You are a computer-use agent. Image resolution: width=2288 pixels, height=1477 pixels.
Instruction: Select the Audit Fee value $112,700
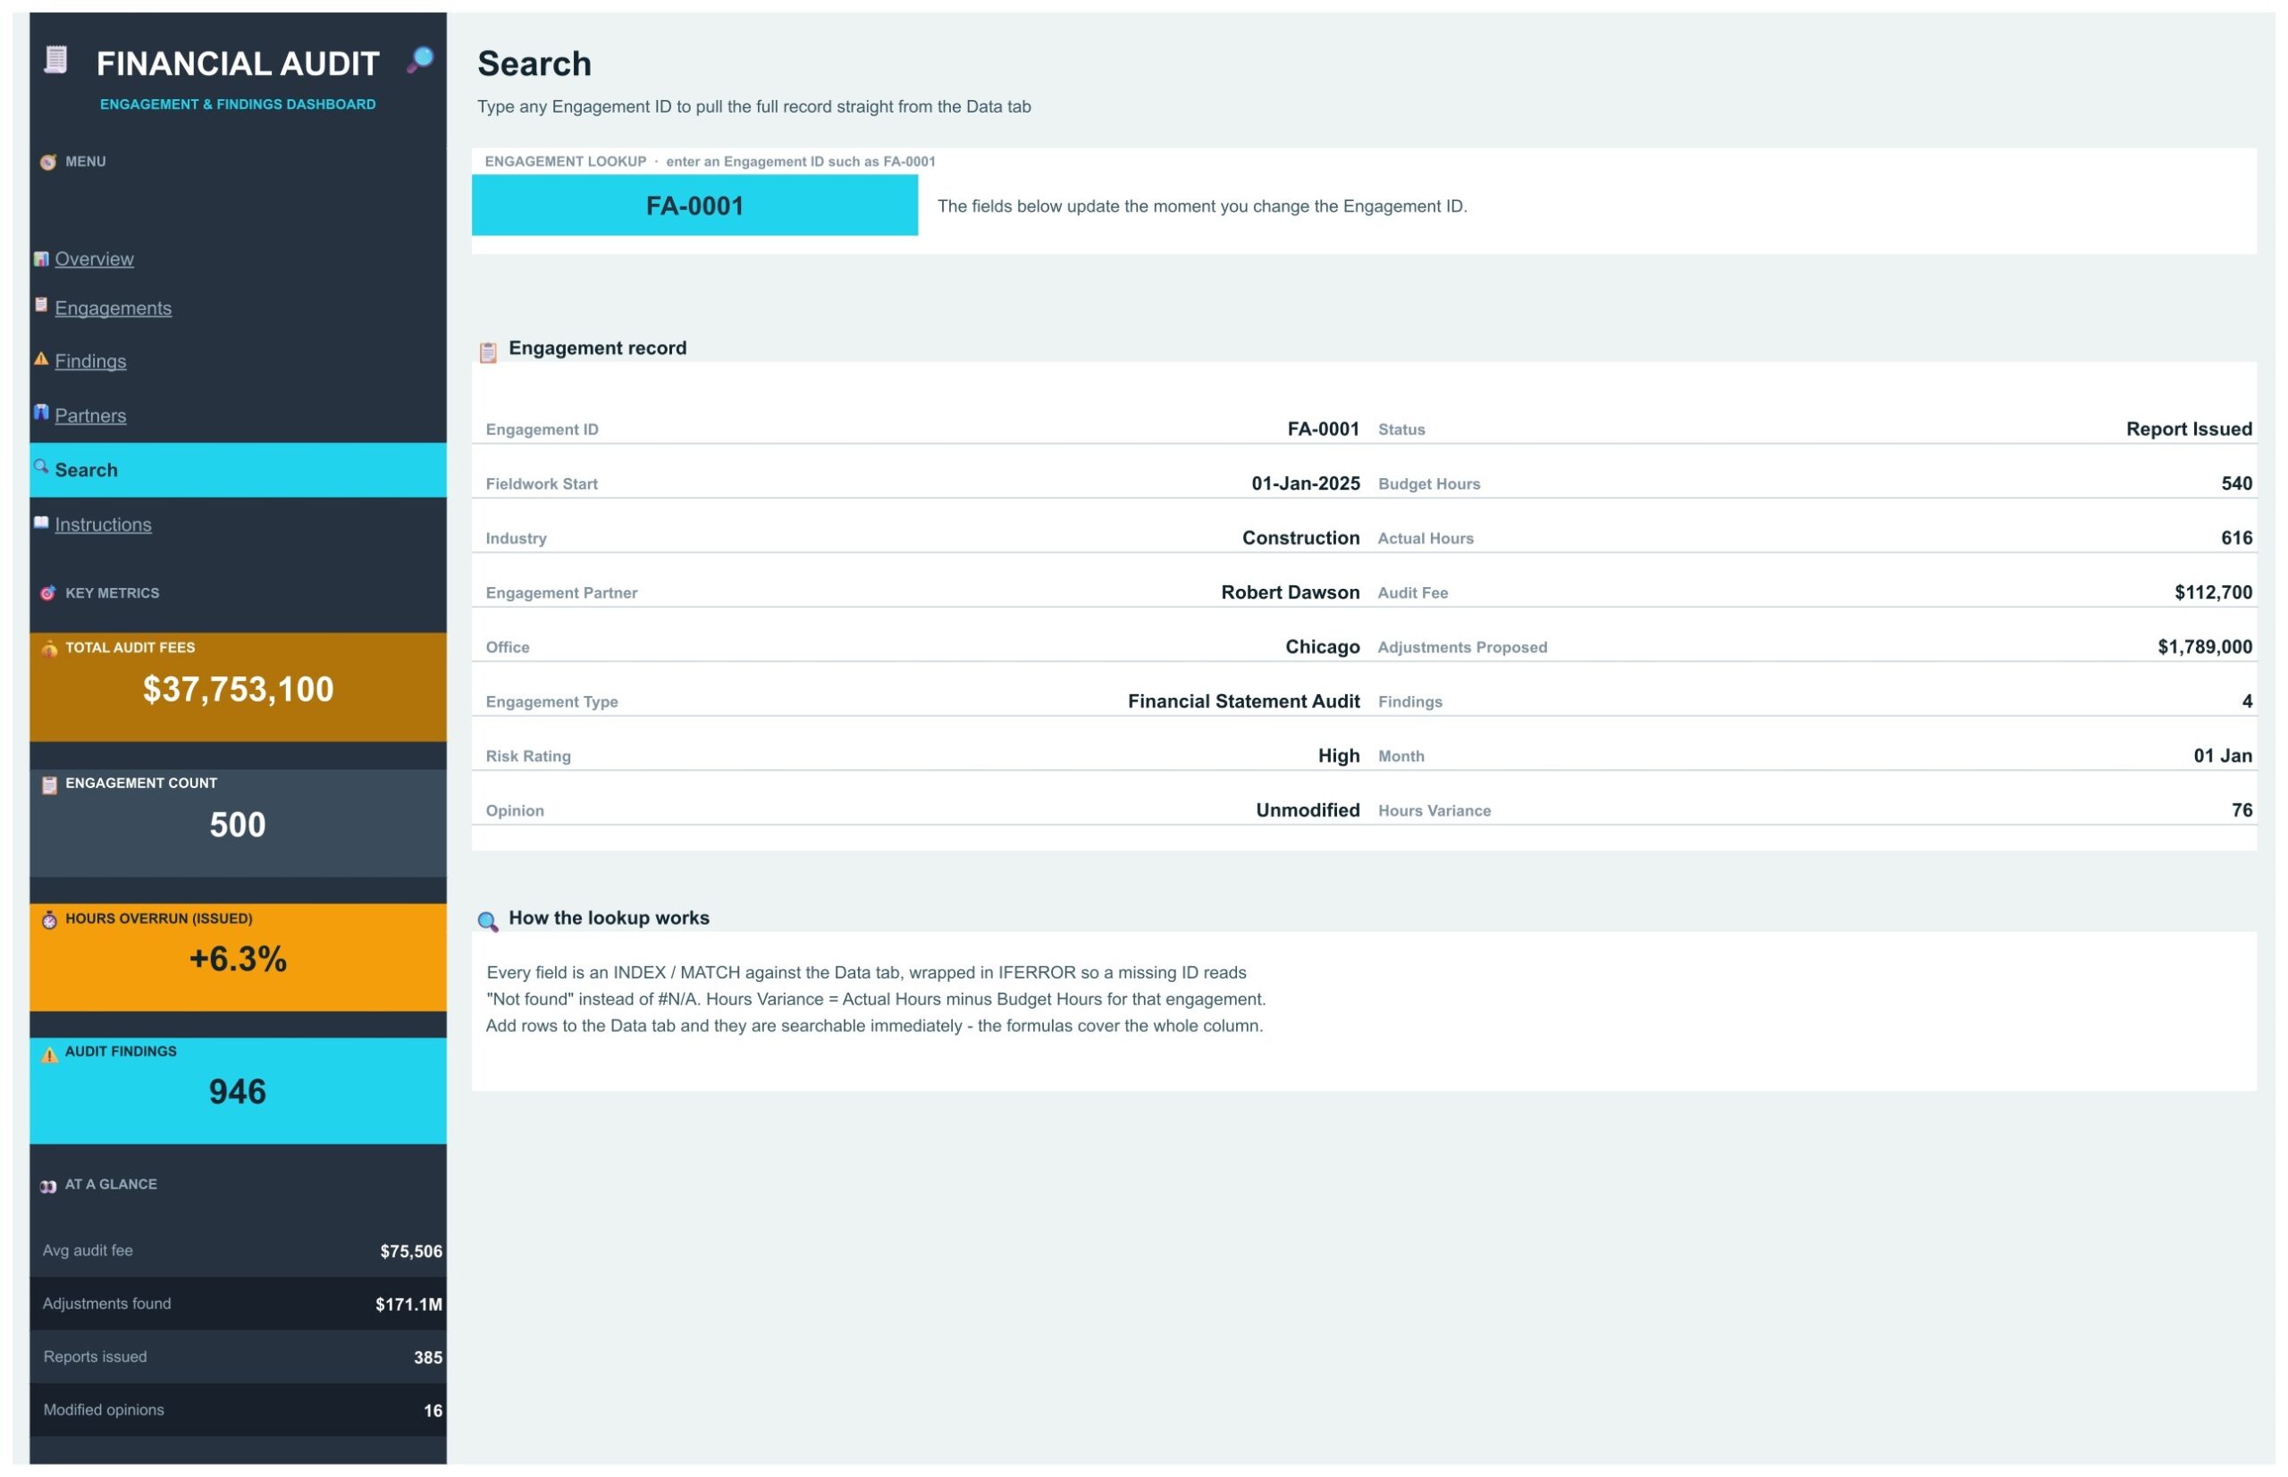coord(2212,592)
